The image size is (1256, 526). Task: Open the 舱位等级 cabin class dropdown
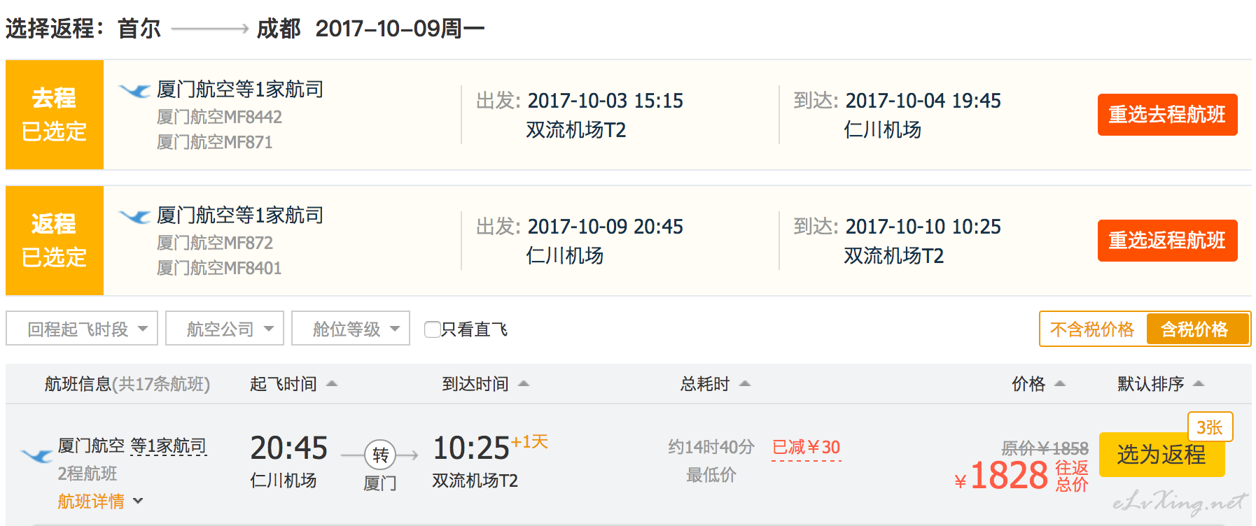[351, 328]
